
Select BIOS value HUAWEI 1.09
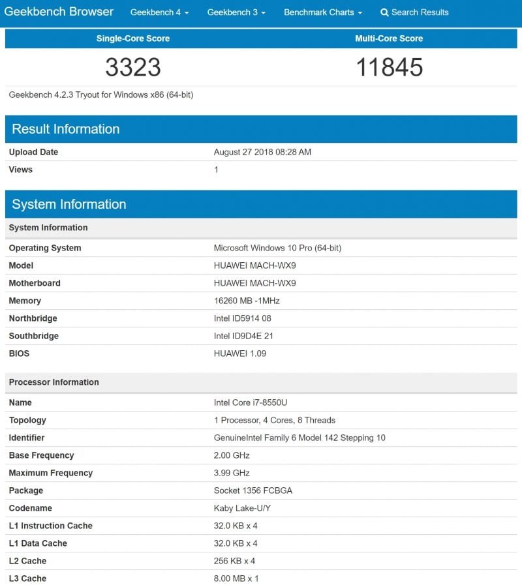coord(240,354)
